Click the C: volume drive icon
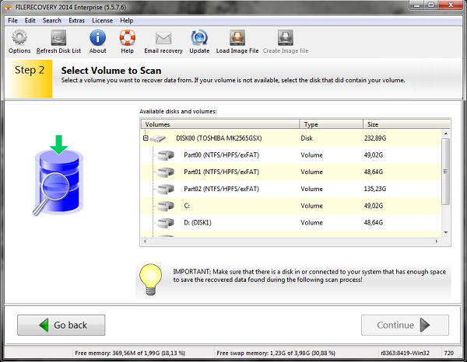The height and width of the screenshot is (362, 467). point(166,206)
